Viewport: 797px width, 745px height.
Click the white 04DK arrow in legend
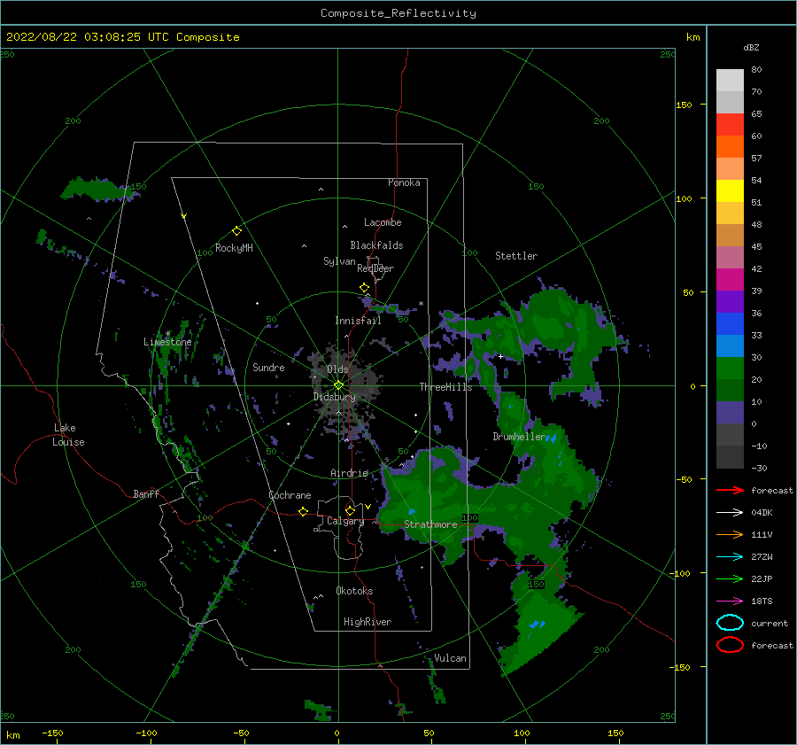click(731, 512)
